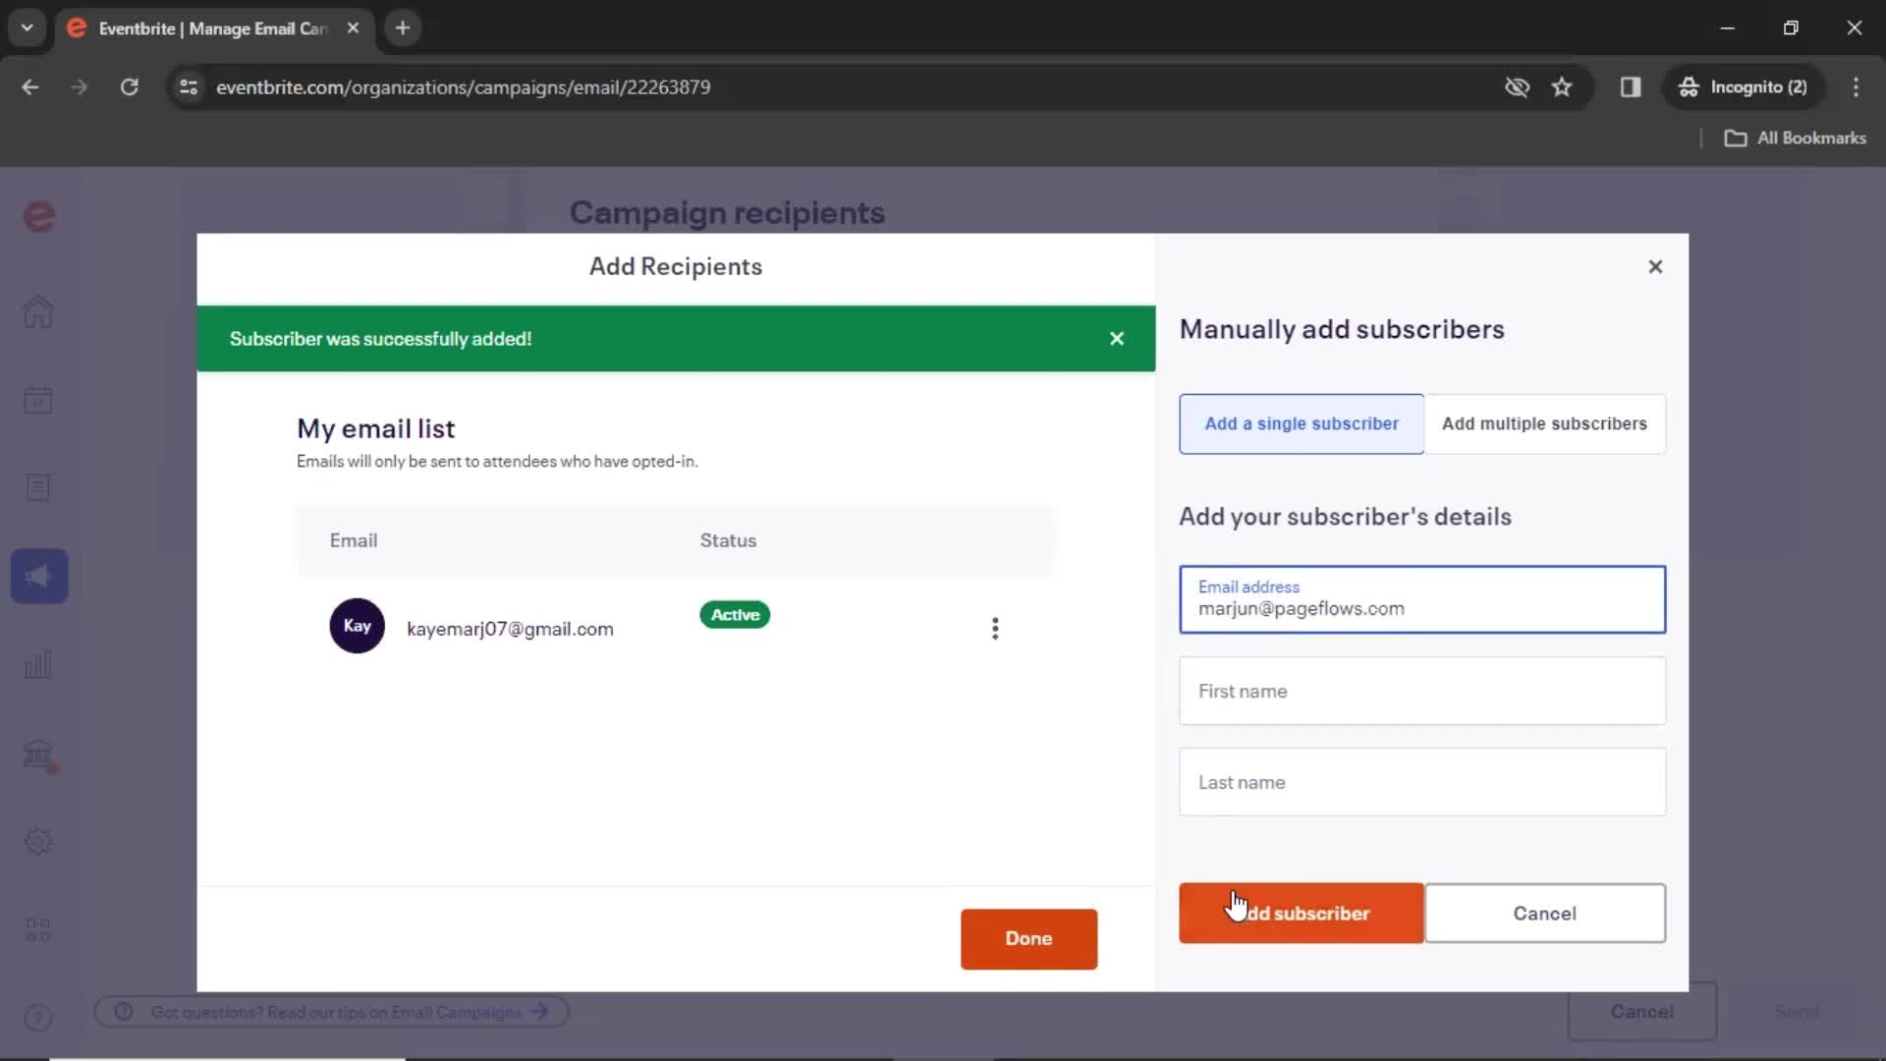Open the Chrome three-dot menu
Image resolution: width=1886 pixels, height=1061 pixels.
pyautogui.click(x=1856, y=87)
